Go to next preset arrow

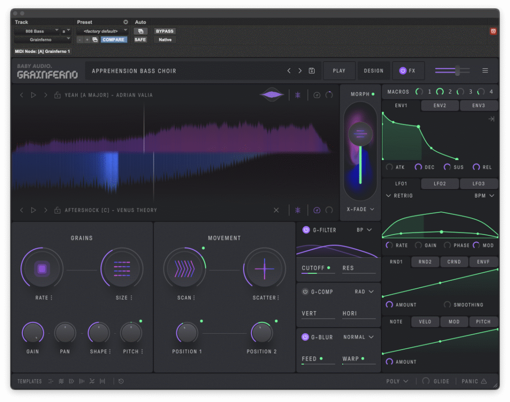[300, 71]
